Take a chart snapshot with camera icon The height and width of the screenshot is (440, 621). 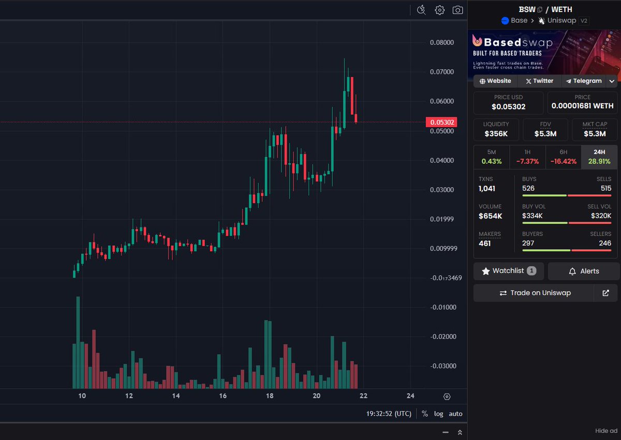457,10
